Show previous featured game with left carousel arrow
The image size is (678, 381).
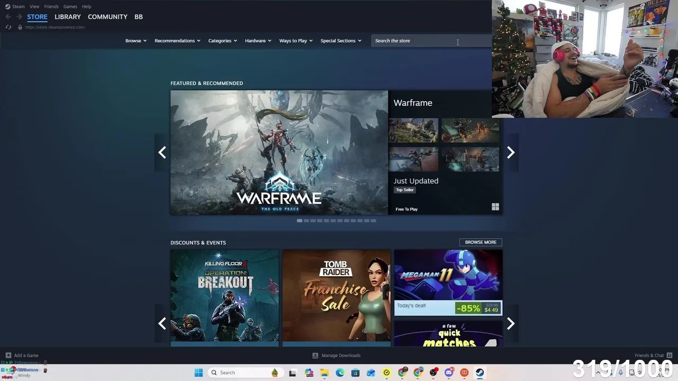[162, 152]
